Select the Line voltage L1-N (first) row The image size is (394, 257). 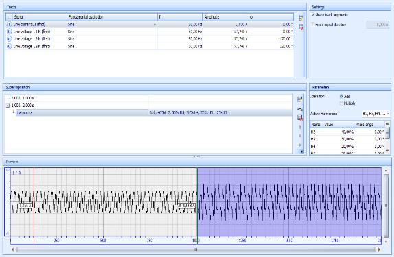click(x=150, y=32)
